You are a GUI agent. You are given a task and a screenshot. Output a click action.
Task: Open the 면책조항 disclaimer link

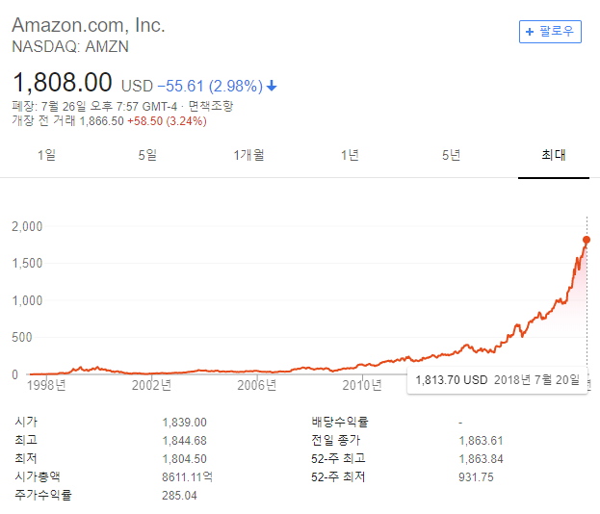pyautogui.click(x=211, y=106)
